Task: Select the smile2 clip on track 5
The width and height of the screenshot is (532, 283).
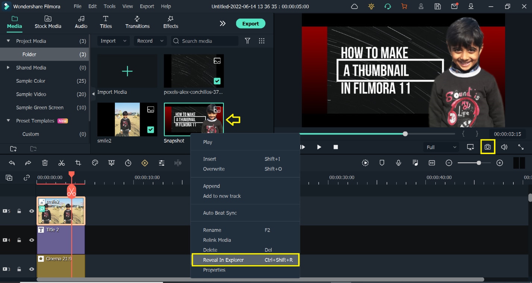Action: pos(61,211)
